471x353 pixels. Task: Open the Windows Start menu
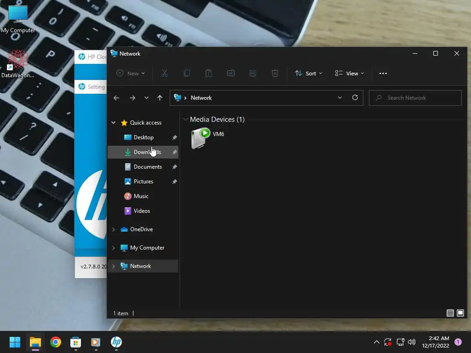(x=15, y=342)
